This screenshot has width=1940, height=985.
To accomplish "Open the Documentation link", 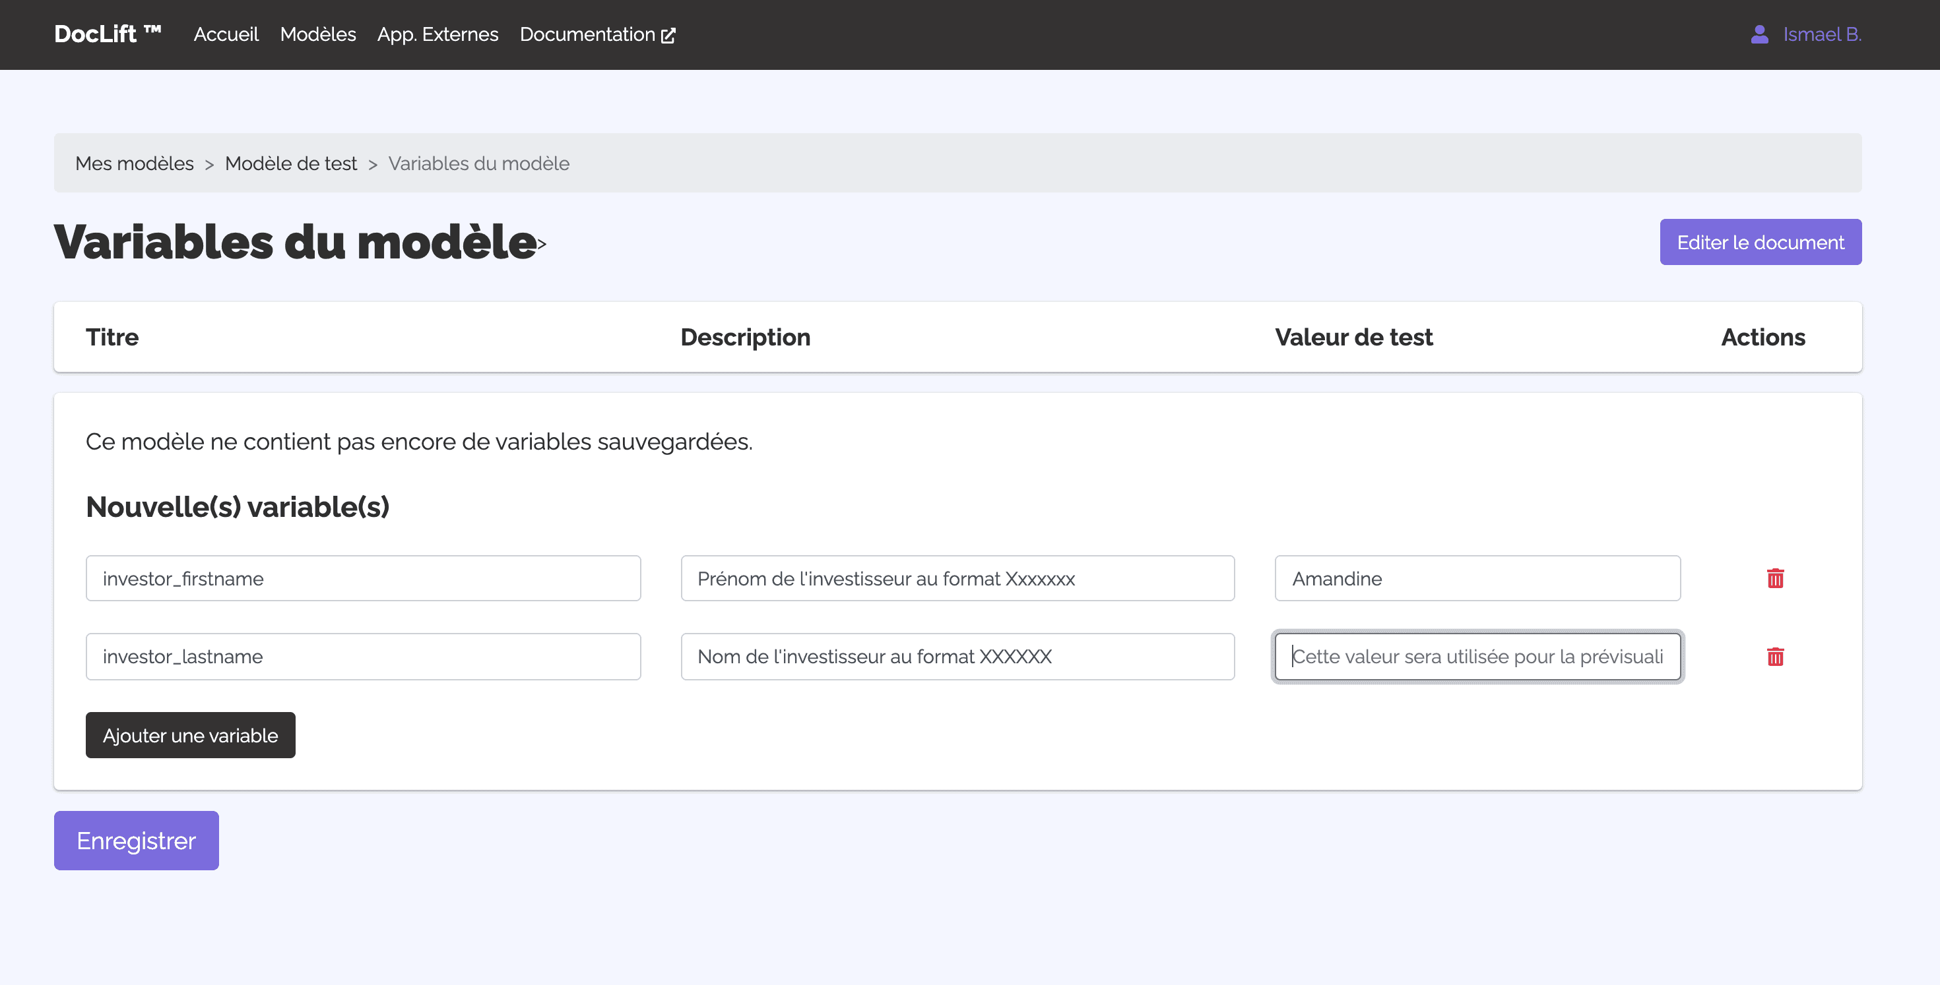I will point(587,35).
